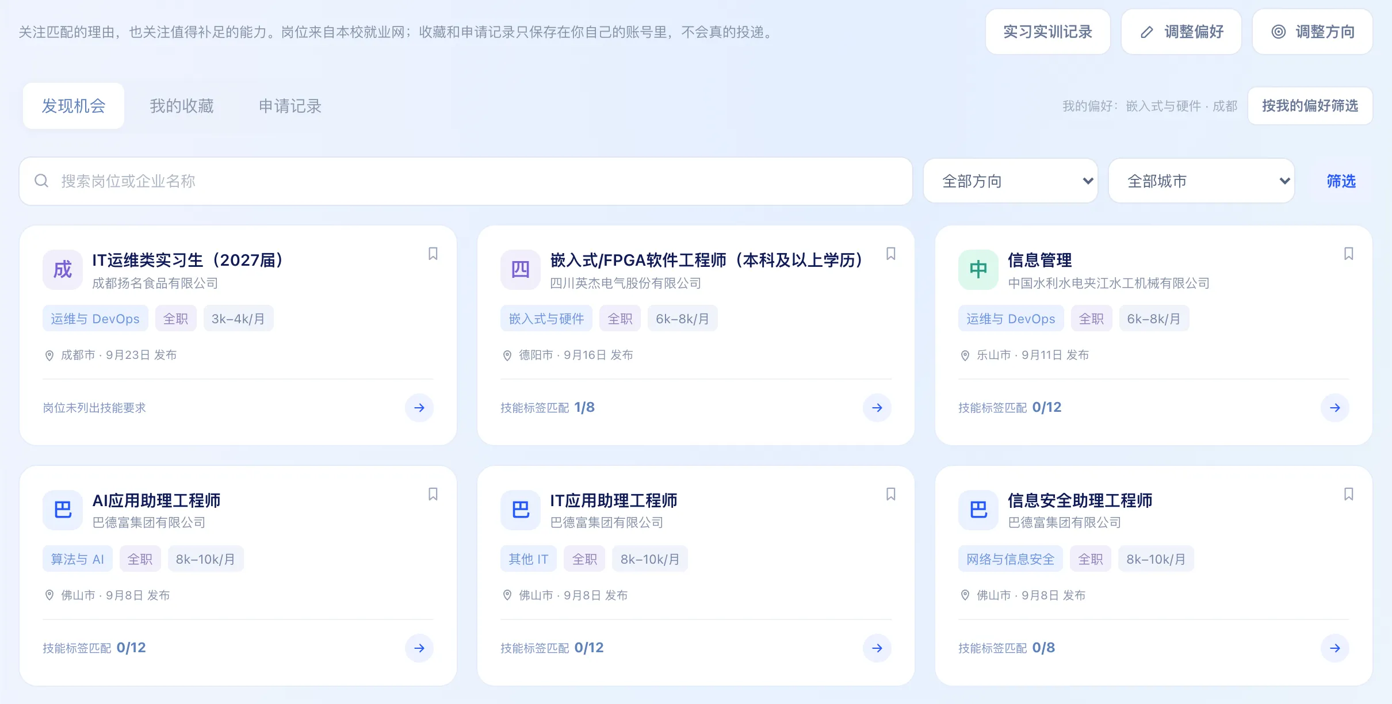The width and height of the screenshot is (1392, 704).
Task: Bookmark the AI应用助理工程师 job card
Action: tap(433, 494)
